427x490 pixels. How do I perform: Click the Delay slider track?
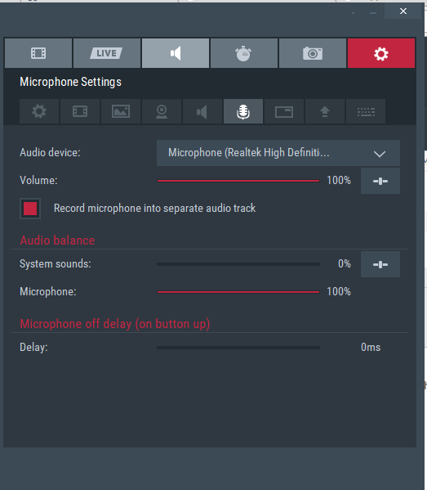click(238, 348)
